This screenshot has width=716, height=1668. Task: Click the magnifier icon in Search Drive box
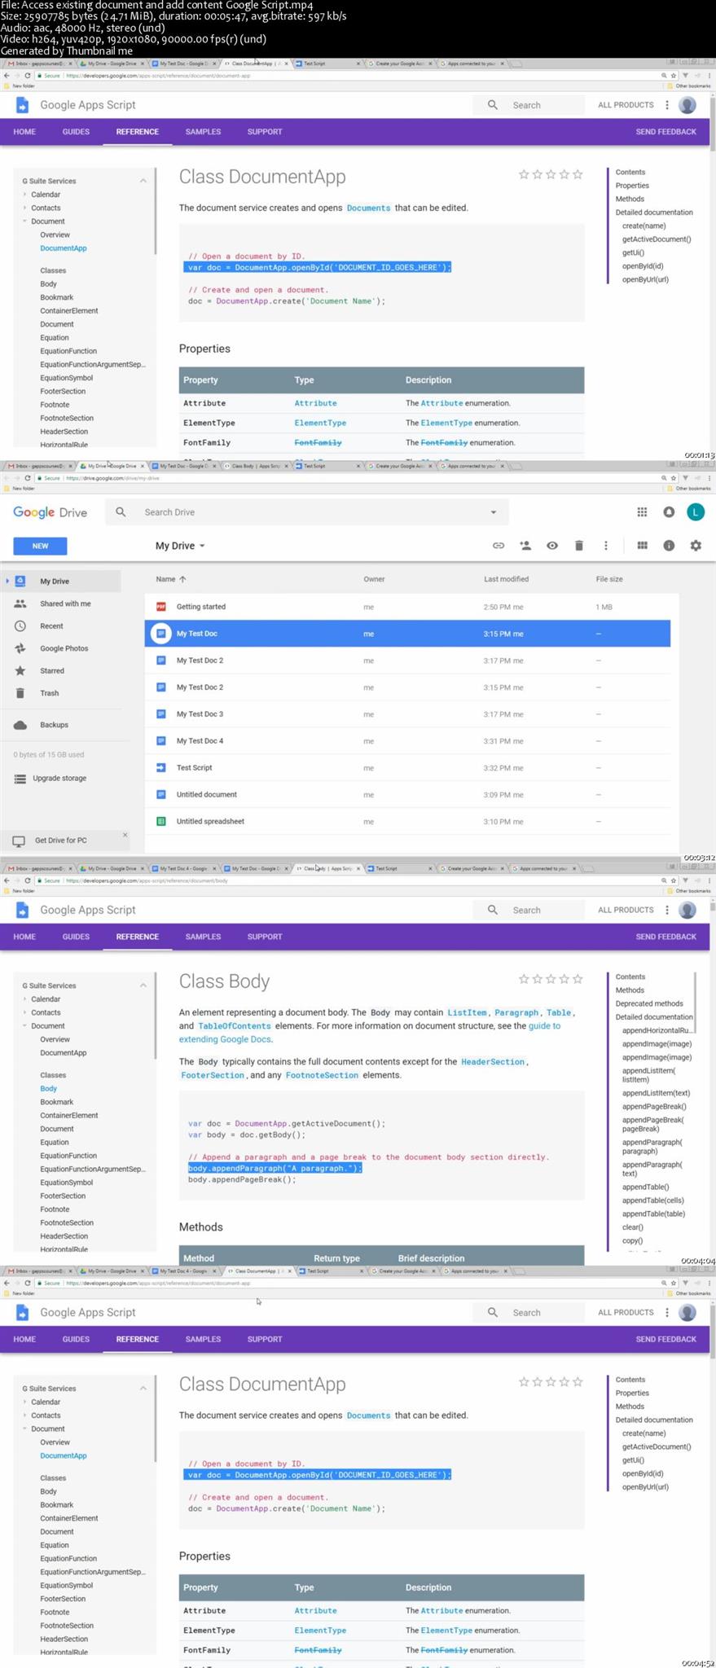pyautogui.click(x=121, y=512)
